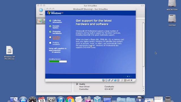Image resolution: width=181 pixels, height=102 pixels.
Task: Open Google Chrome from the Dock
Action: (70, 99)
